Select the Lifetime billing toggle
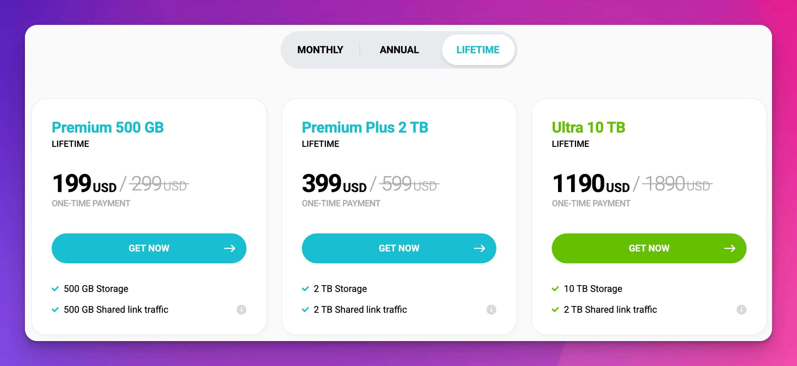 [478, 49]
